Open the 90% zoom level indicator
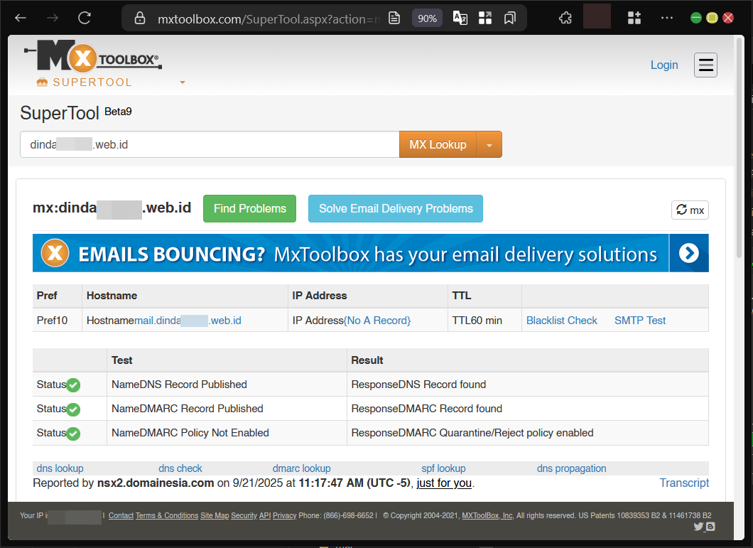 (427, 18)
